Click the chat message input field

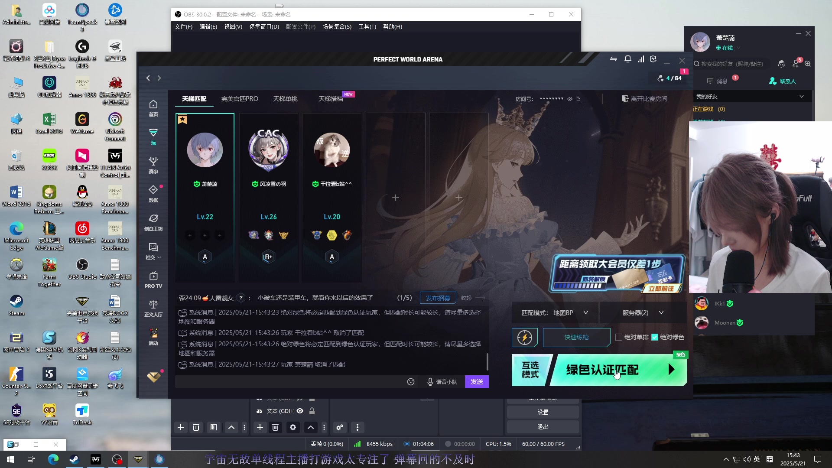pyautogui.click(x=289, y=382)
